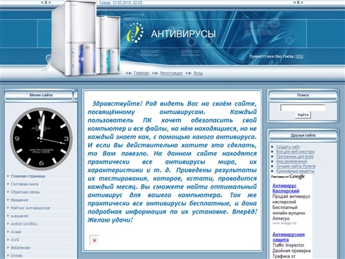Open the Регистрация link
Screen dimensions: 345x259
click(x=171, y=73)
